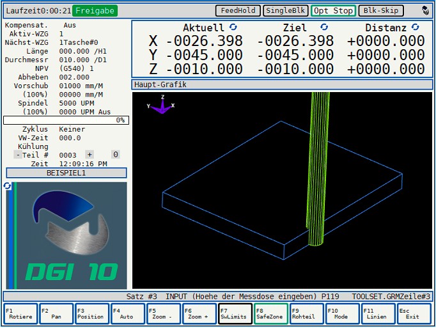Decrease part count with minus button
The height and width of the screenshot is (328, 436).
click(18, 155)
